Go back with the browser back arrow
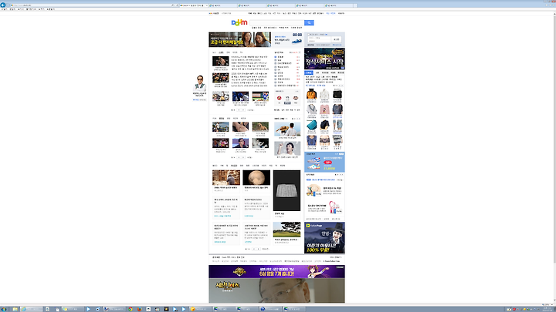This screenshot has height=312, width=556. [3, 5]
